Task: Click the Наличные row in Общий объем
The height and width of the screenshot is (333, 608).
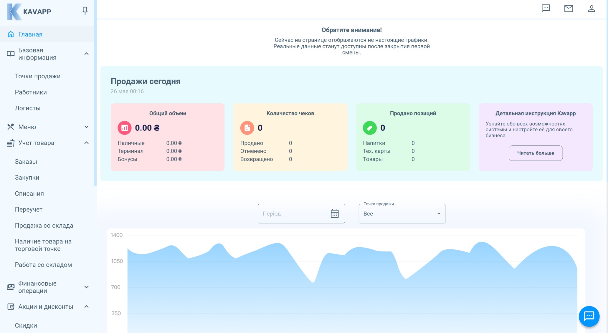Action: tap(150, 143)
